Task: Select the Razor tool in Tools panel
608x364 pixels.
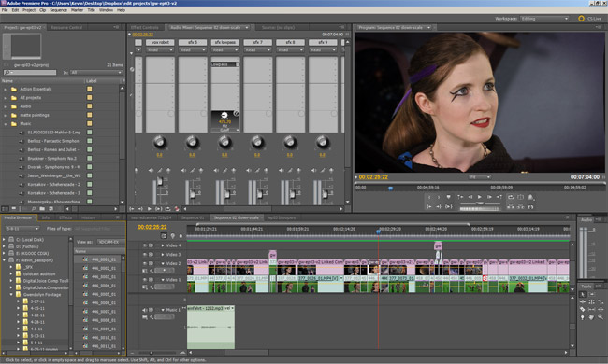Action: pyautogui.click(x=583, y=310)
